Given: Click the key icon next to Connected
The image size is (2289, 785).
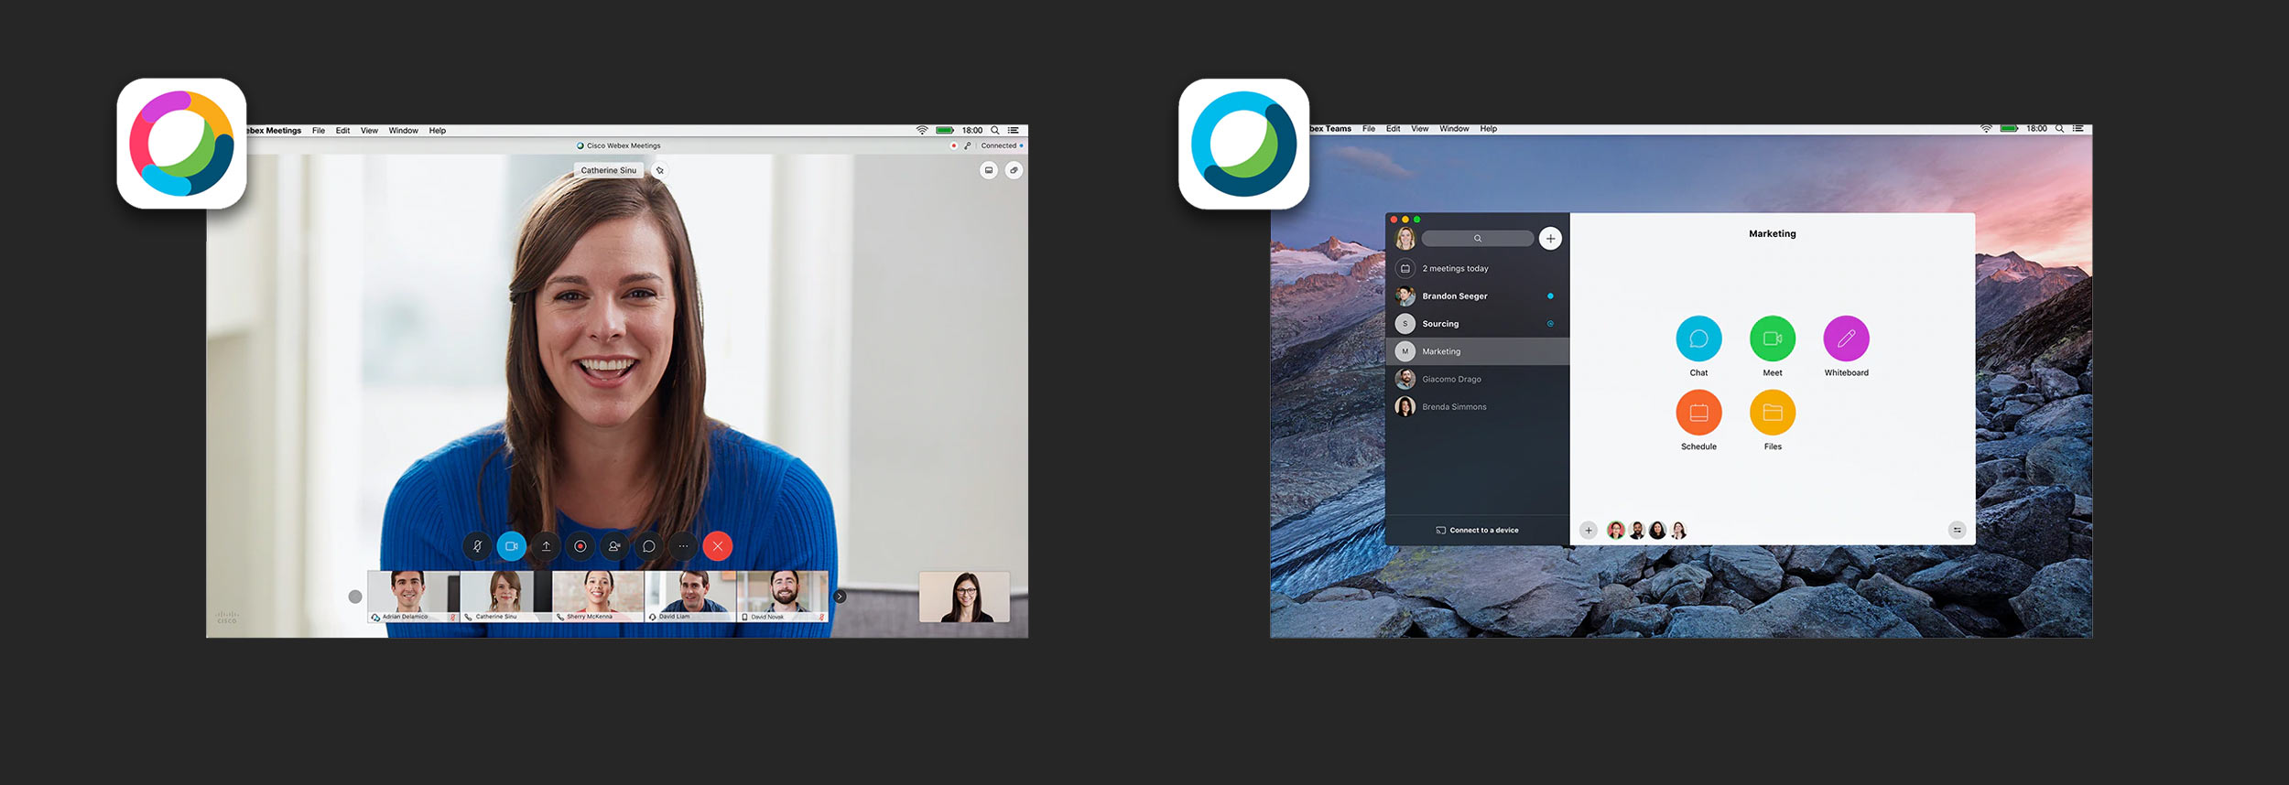Looking at the screenshot, I should (x=968, y=145).
